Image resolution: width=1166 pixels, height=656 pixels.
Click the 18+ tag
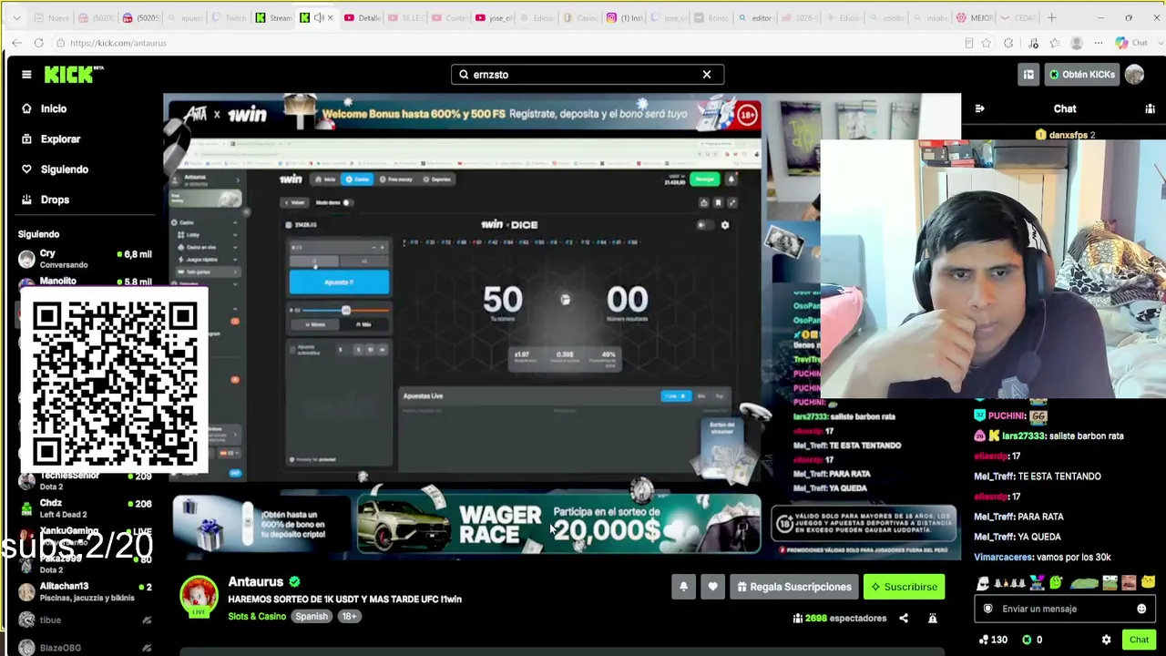click(x=350, y=616)
